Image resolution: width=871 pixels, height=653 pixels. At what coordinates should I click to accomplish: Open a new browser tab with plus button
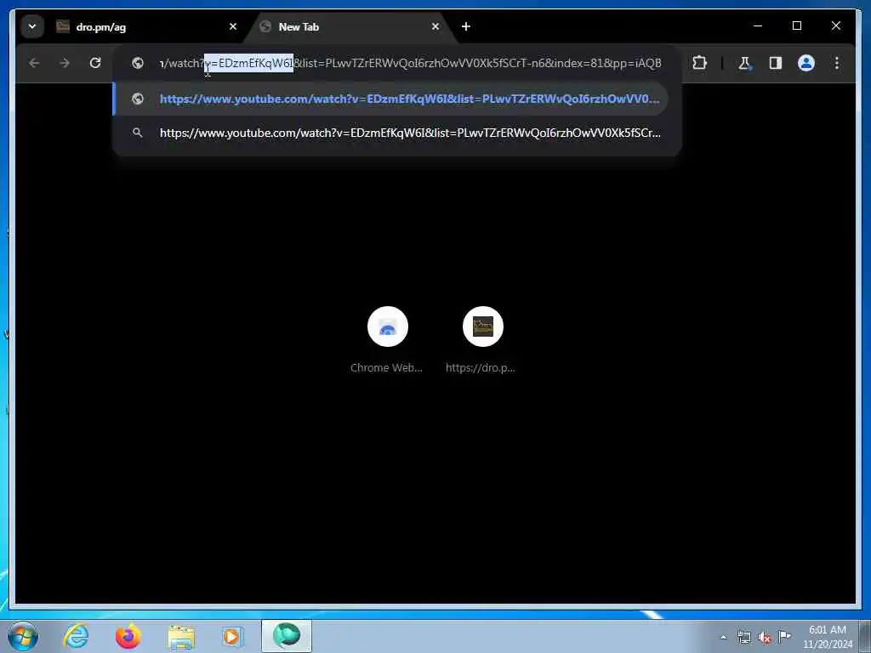coord(466,26)
